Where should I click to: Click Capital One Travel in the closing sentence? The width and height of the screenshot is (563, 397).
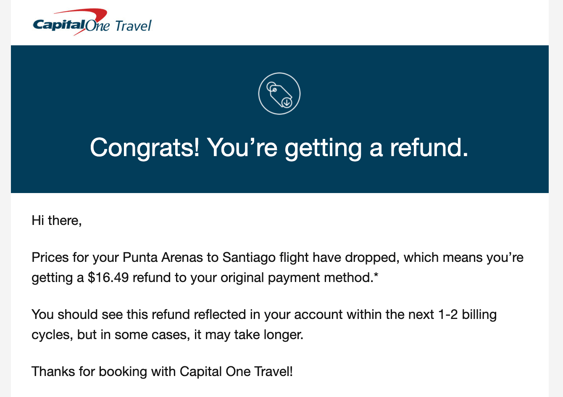[x=234, y=371]
